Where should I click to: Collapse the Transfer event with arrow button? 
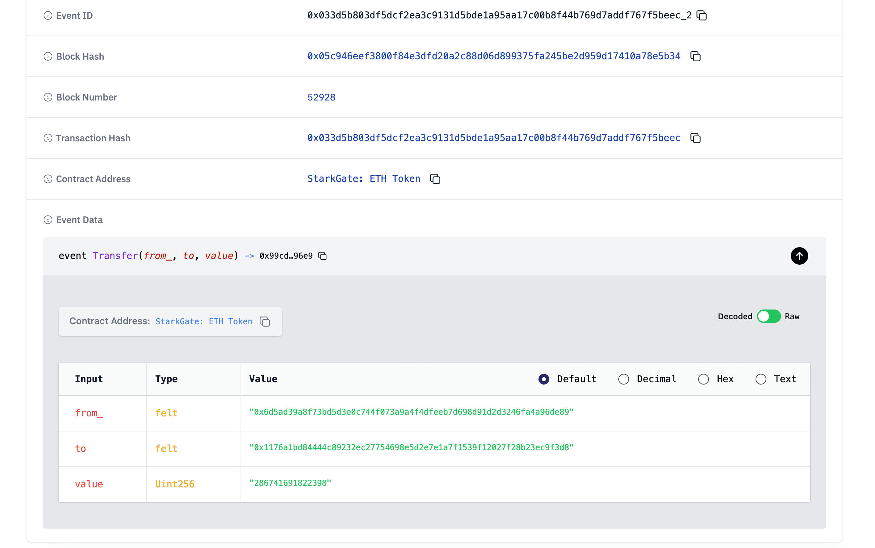pyautogui.click(x=799, y=256)
